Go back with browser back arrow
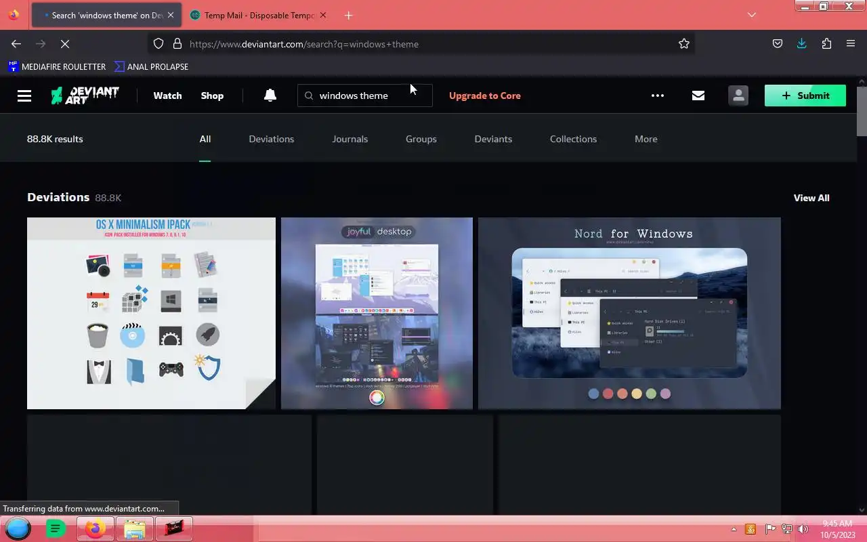The height and width of the screenshot is (542, 867). coord(16,44)
